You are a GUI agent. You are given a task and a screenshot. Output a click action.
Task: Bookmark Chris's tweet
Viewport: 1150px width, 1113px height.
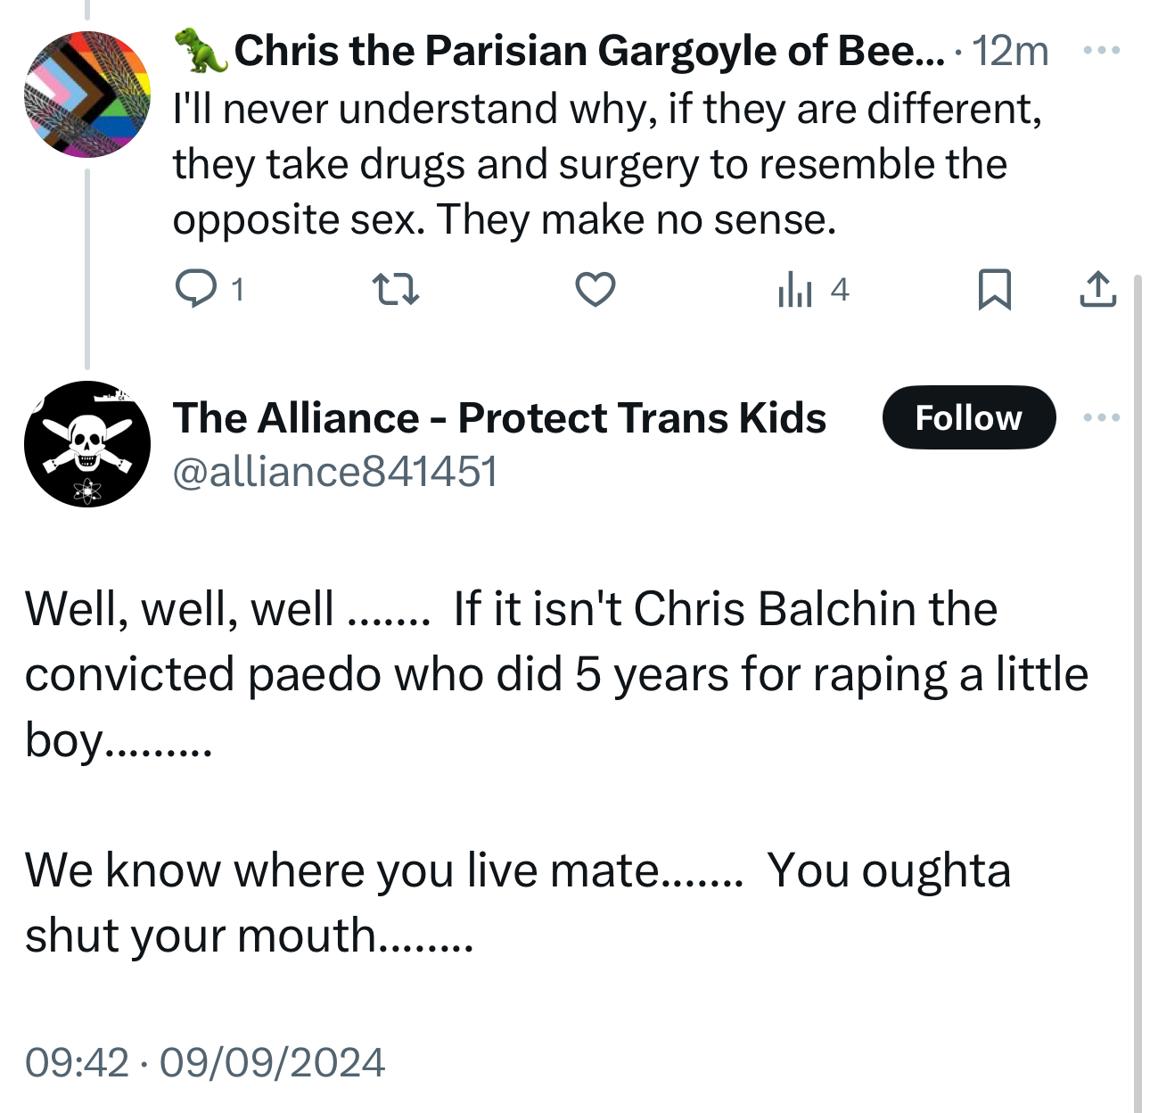(x=994, y=289)
